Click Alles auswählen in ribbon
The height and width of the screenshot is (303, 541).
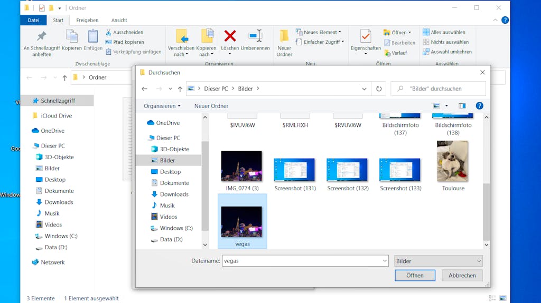coord(444,32)
